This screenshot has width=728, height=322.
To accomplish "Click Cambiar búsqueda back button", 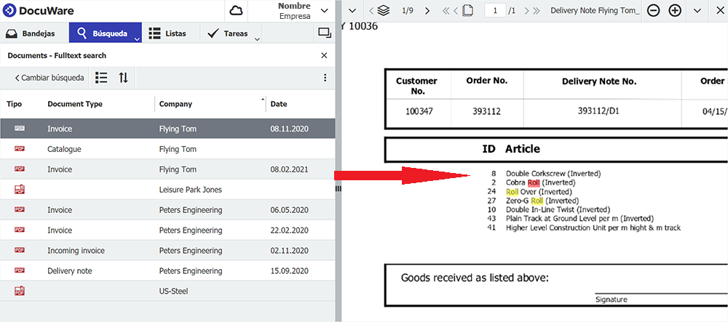I will pyautogui.click(x=50, y=78).
